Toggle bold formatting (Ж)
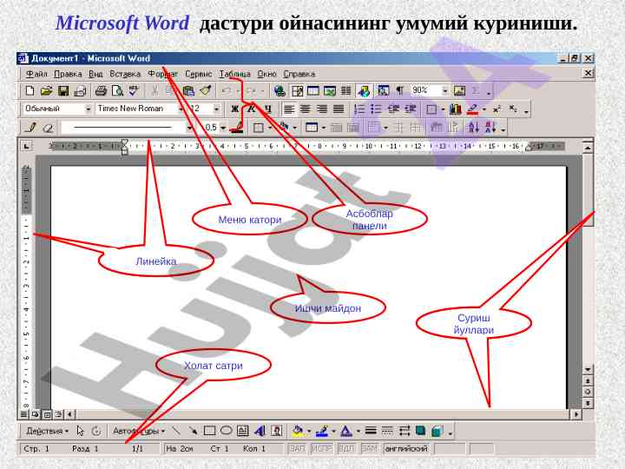 click(234, 109)
